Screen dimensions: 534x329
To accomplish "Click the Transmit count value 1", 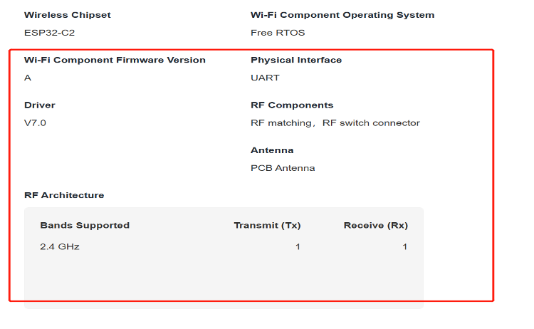I will (x=298, y=247).
